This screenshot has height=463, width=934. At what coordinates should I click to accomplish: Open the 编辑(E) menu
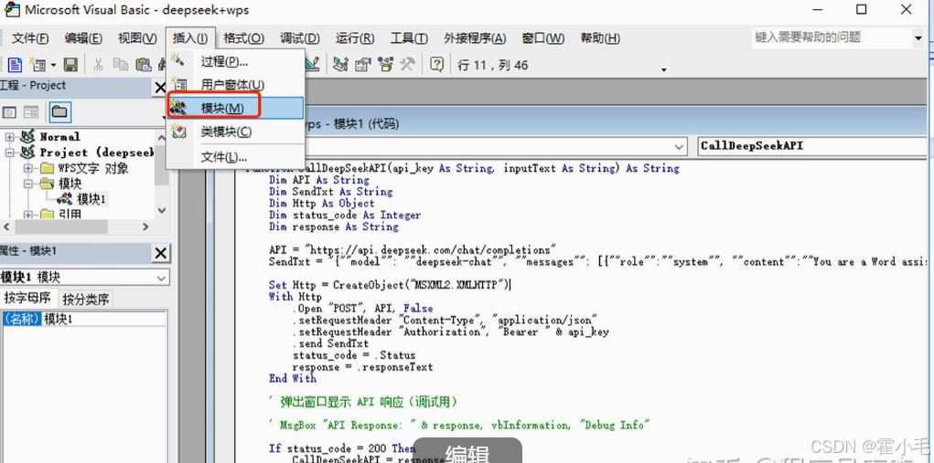[x=83, y=38]
